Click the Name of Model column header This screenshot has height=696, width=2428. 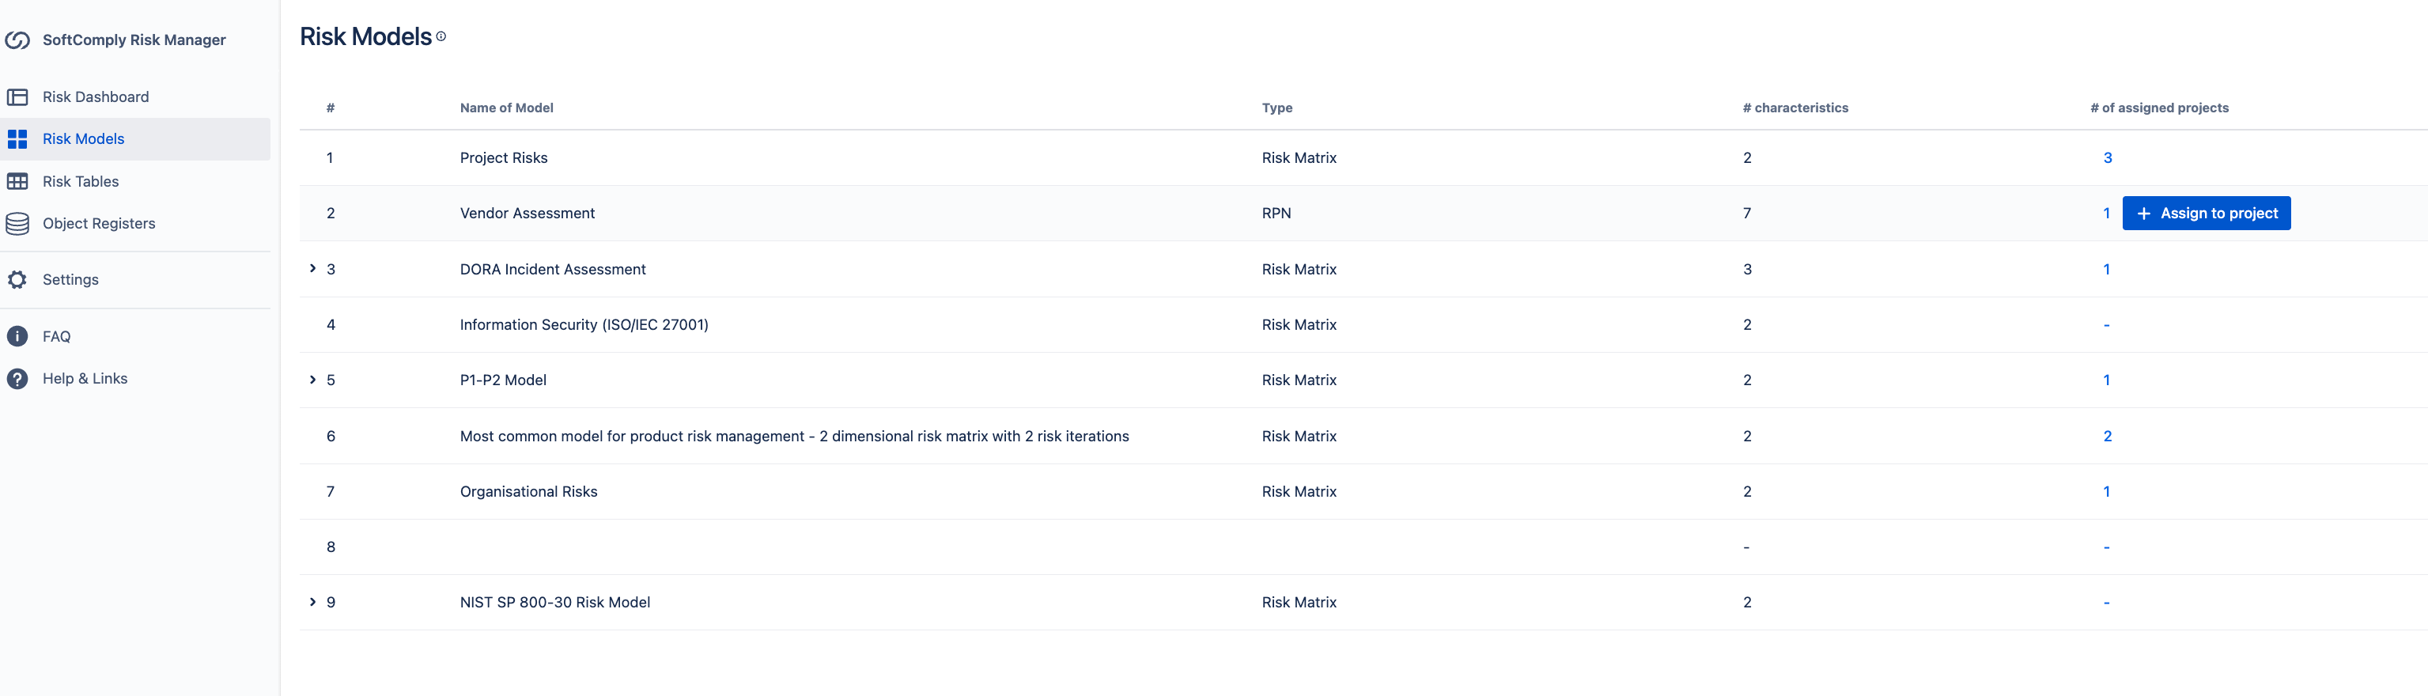click(x=506, y=108)
